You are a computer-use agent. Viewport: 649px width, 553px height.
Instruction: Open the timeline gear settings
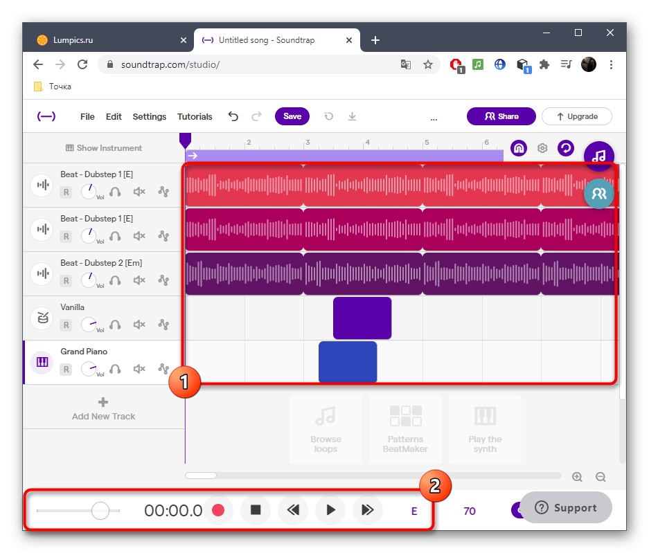coord(542,147)
